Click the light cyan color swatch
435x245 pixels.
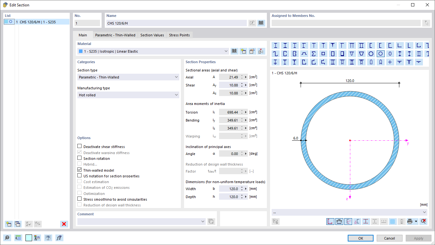[29, 238]
